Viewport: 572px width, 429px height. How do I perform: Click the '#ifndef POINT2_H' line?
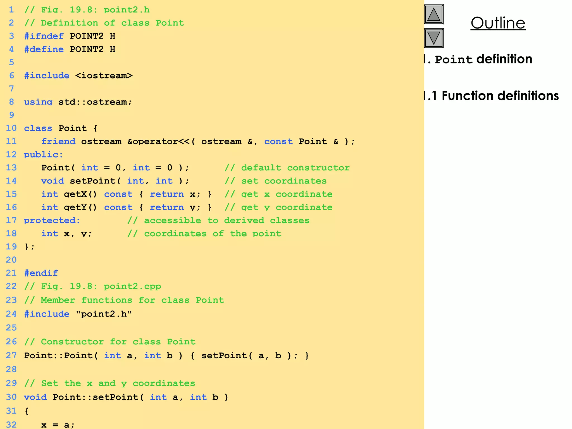tap(70, 36)
